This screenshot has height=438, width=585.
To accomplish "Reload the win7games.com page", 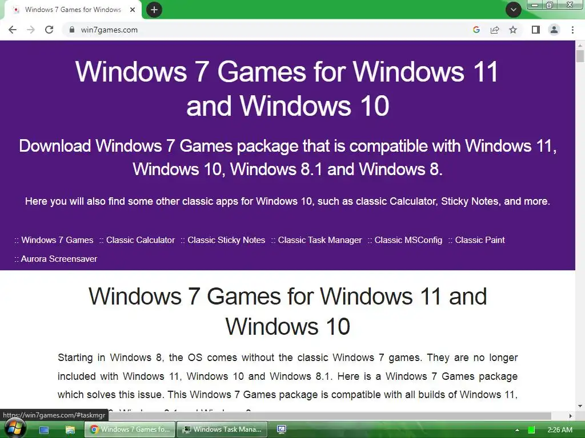I will 49,30.
